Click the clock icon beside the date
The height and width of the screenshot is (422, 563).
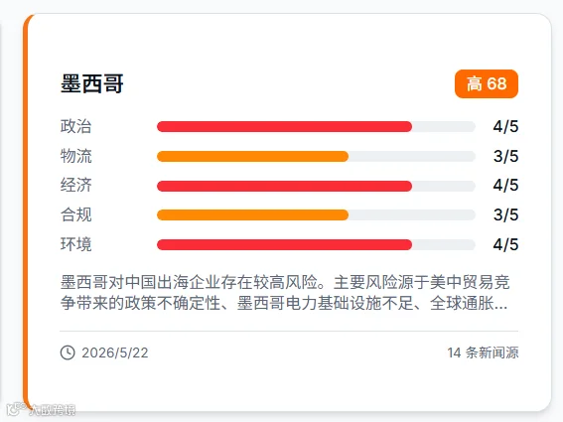[x=68, y=352]
